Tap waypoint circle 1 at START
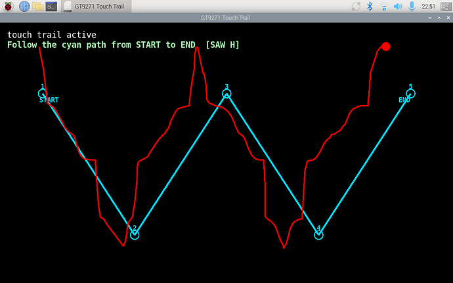 click(x=43, y=94)
